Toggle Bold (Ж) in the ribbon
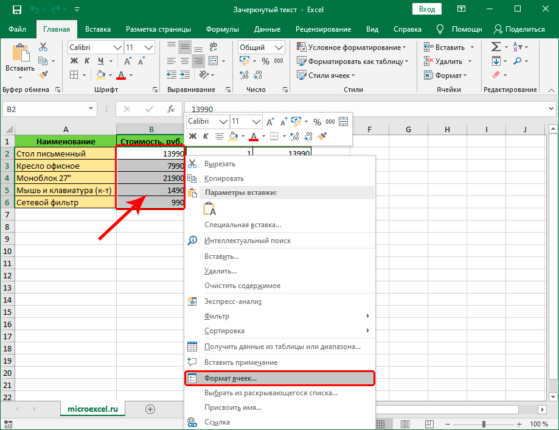Screen dimensions: 559x430 [74, 61]
